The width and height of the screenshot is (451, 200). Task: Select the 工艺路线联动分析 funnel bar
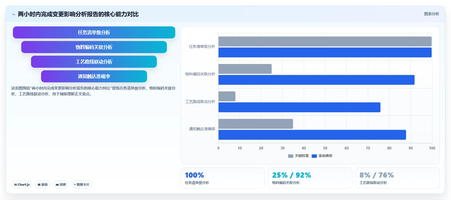tap(94, 62)
